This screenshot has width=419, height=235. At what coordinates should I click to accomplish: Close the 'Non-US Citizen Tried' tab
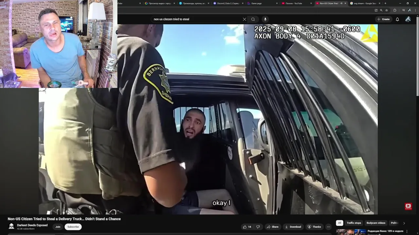coord(345,3)
